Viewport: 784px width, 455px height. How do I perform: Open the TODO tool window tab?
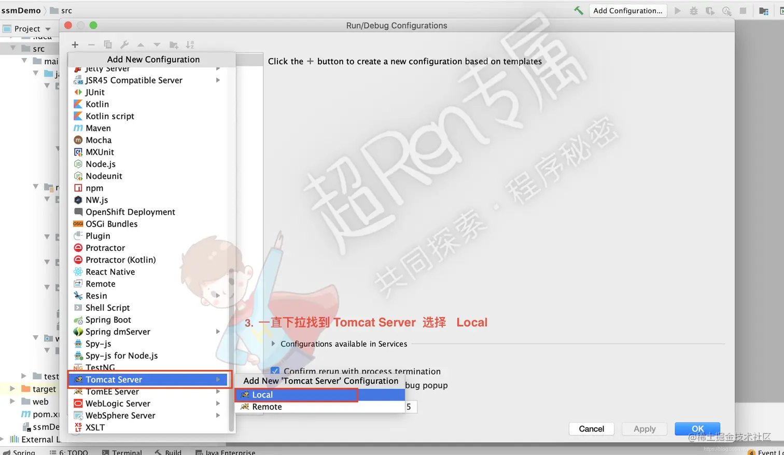coord(68,452)
